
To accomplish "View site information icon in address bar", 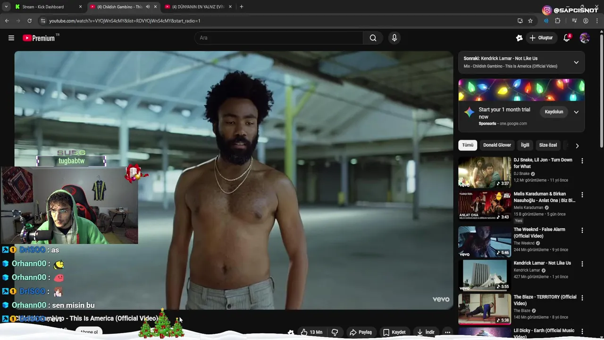I will coord(43,21).
